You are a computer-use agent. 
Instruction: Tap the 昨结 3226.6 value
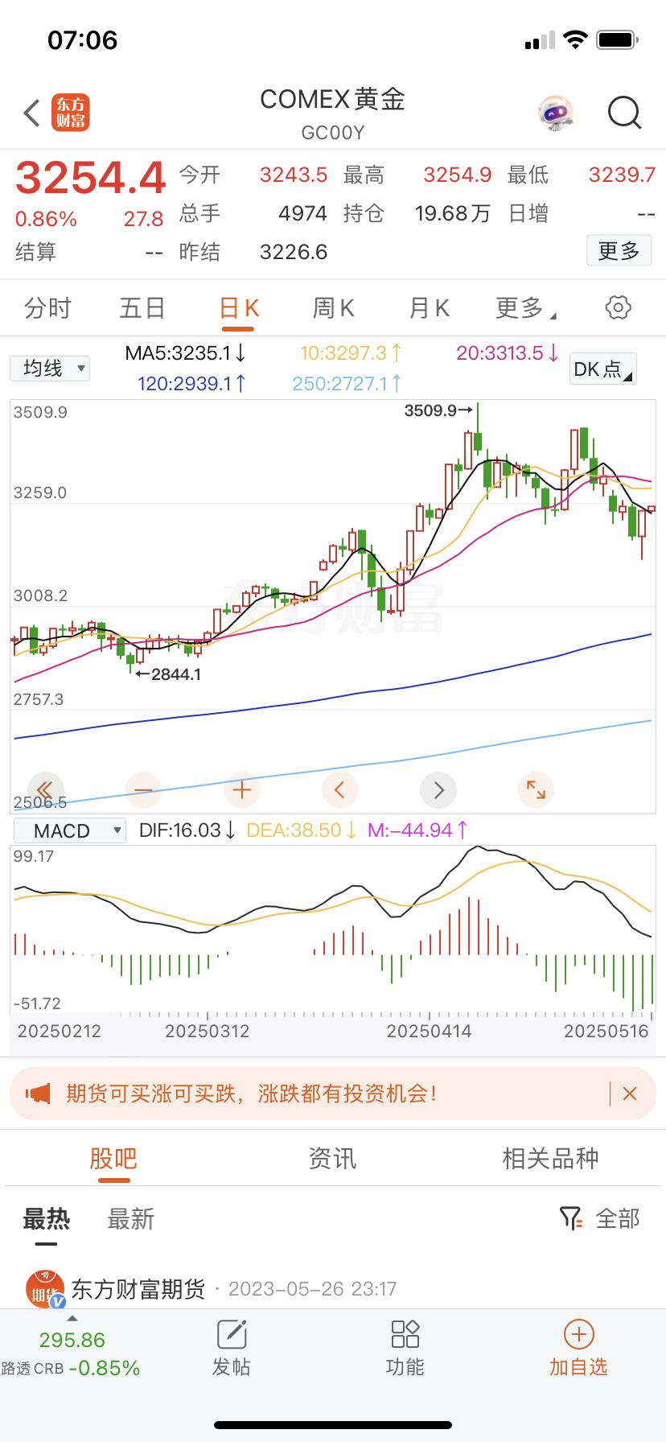(294, 252)
